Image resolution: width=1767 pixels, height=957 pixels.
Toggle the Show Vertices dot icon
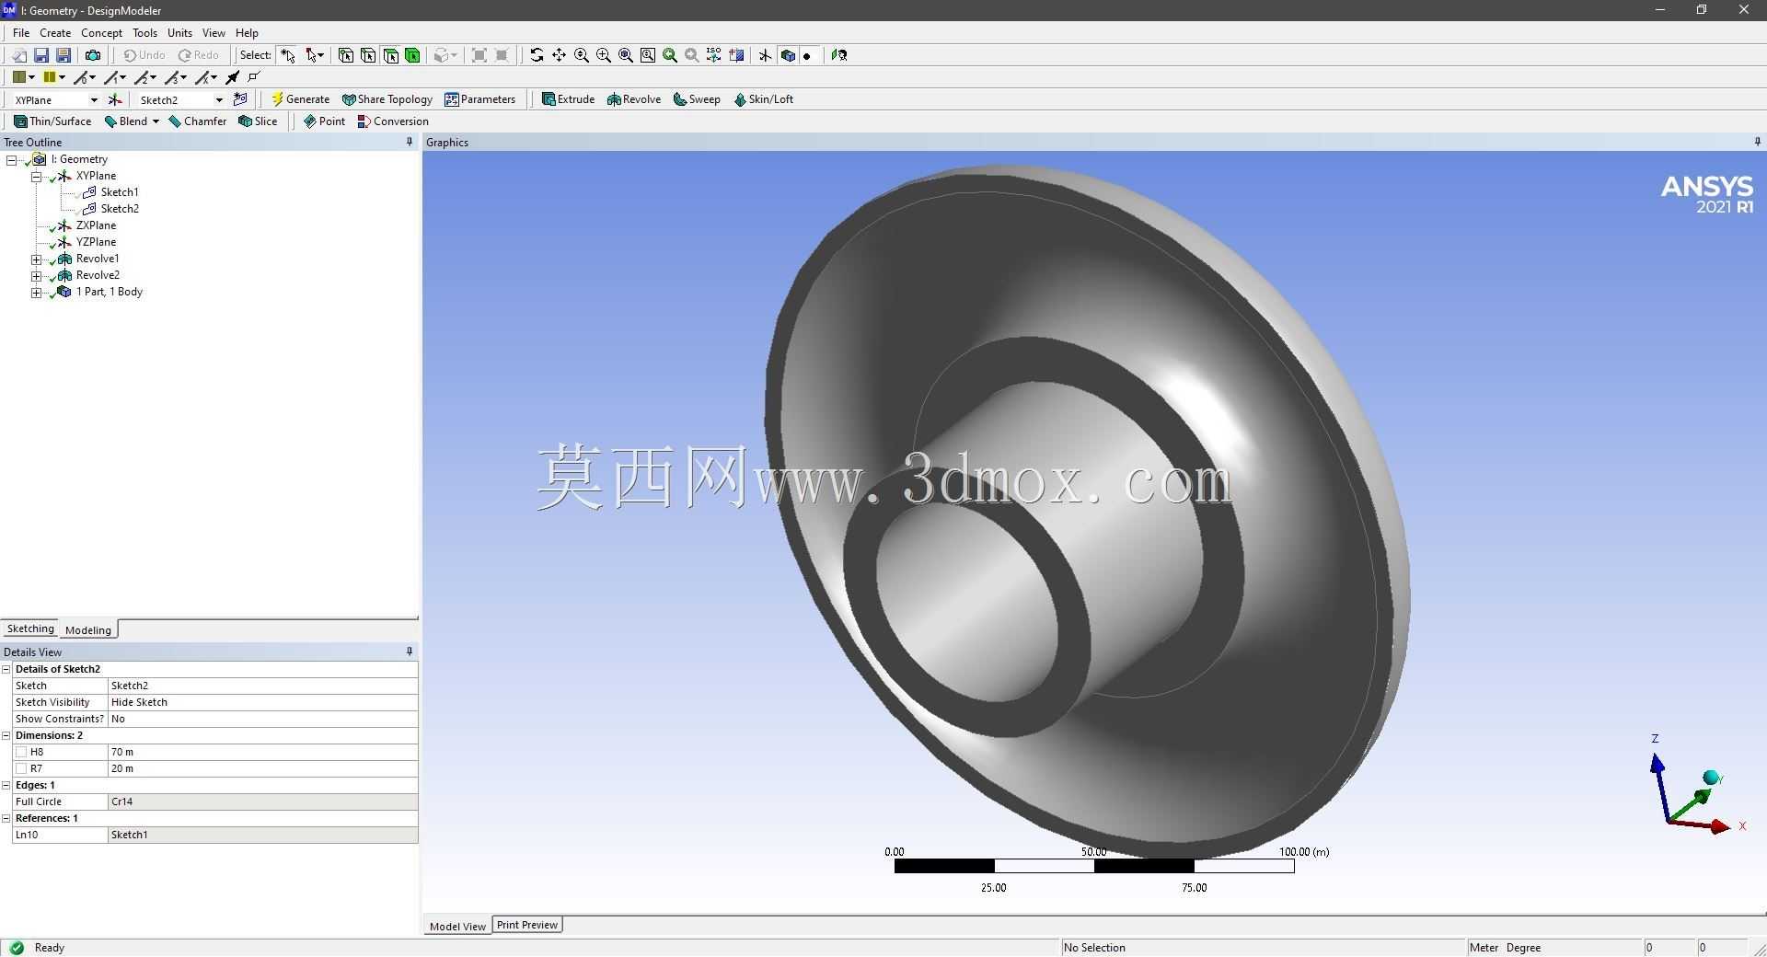(x=807, y=55)
